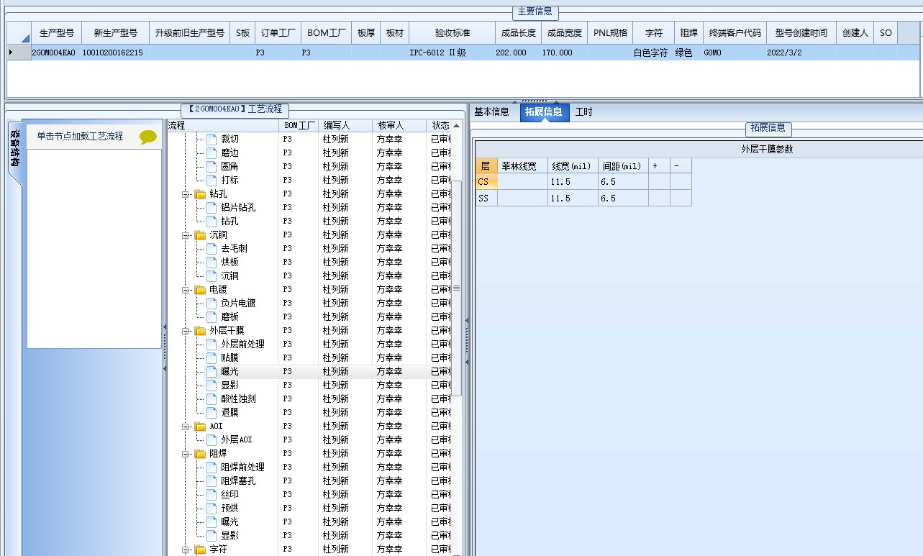Click the 终端客户代码 column header
The width and height of the screenshot is (923, 556).
point(734,33)
